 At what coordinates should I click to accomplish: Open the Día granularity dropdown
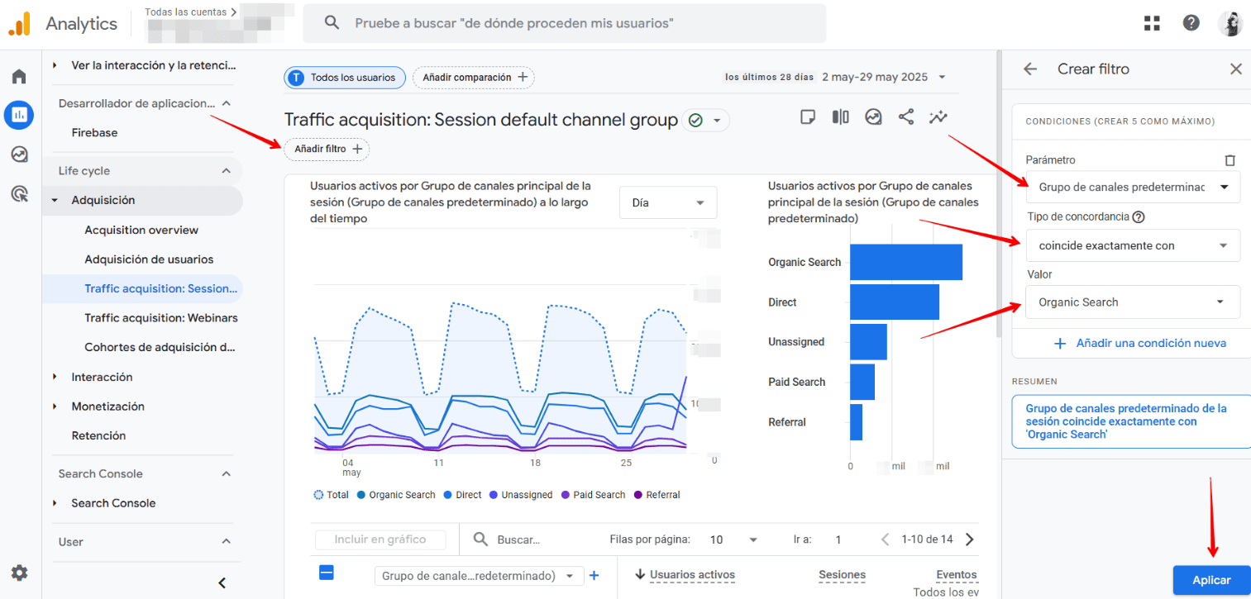[x=668, y=202]
